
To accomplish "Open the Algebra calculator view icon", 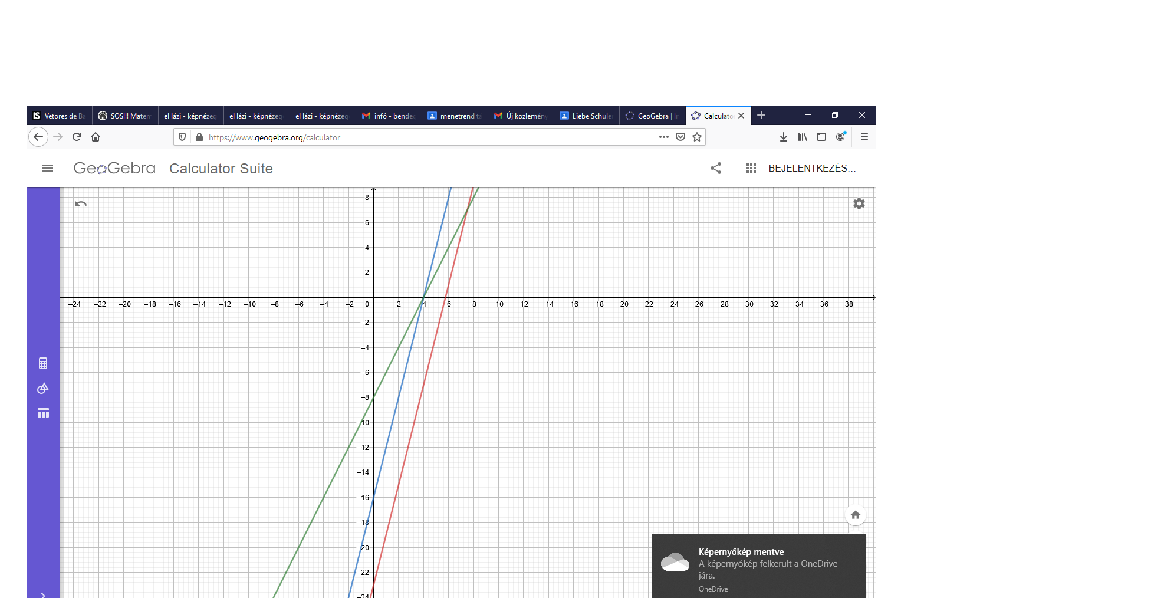I will 43,363.
